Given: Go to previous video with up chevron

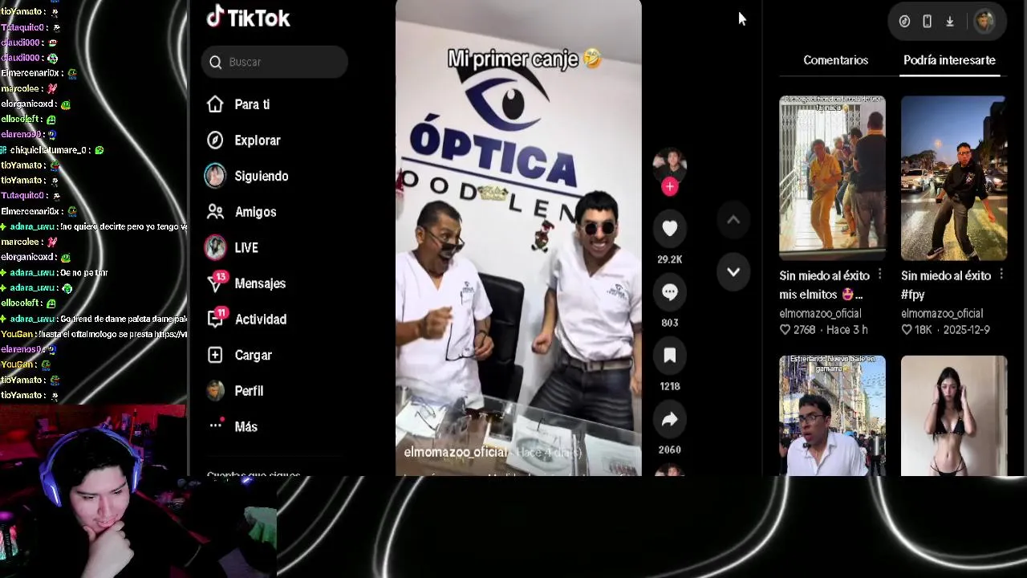Looking at the screenshot, I should coord(733,220).
